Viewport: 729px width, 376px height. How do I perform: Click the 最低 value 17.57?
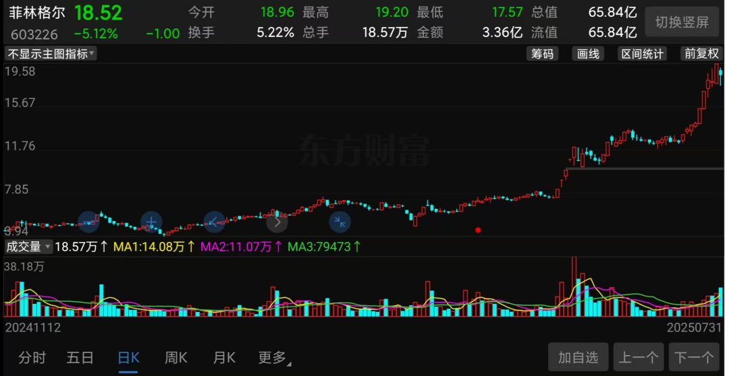(507, 12)
